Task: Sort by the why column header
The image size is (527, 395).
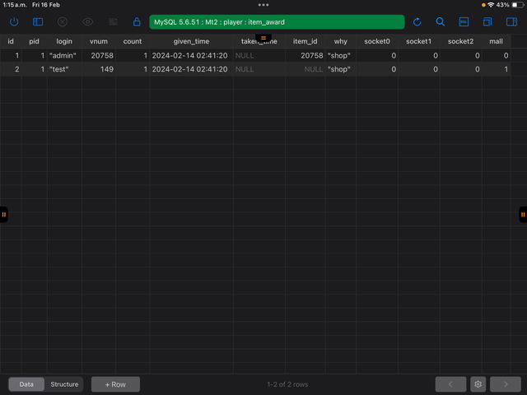Action: [x=340, y=41]
